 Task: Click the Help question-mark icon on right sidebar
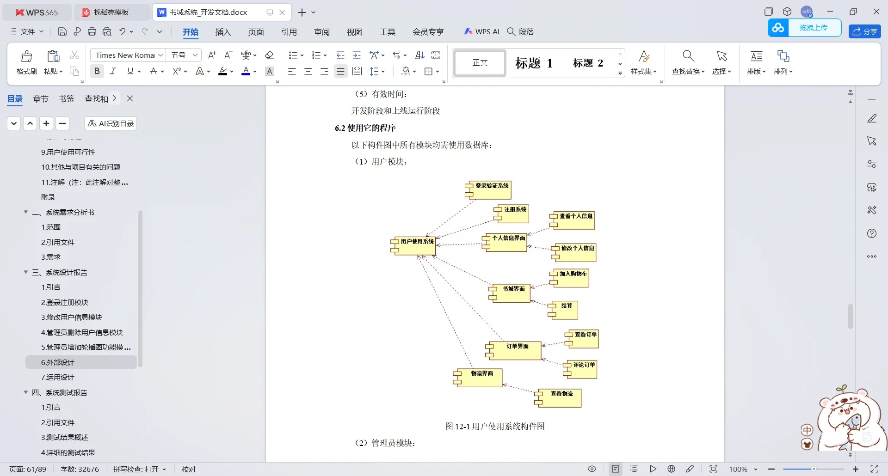[x=872, y=233]
